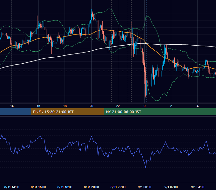Click the 14 hour axis label

(x=12, y=106)
